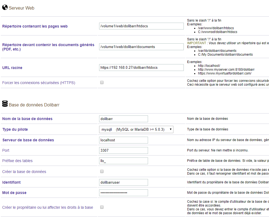
Task: Click example path C:/wwwroot/dolibarr/htdocs
Action: (x=218, y=32)
